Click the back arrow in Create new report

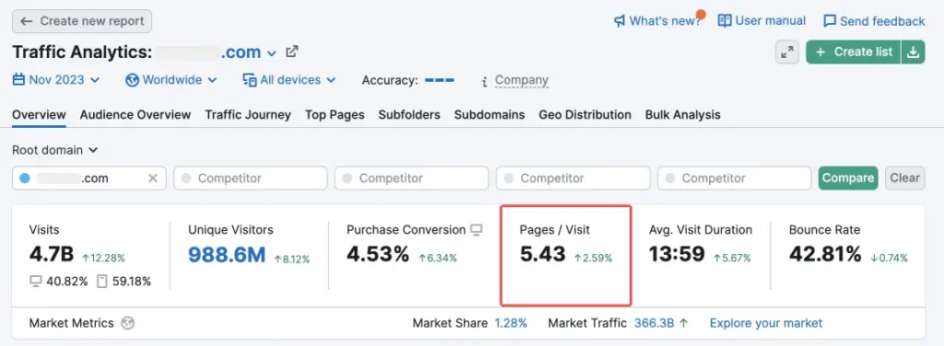[26, 21]
